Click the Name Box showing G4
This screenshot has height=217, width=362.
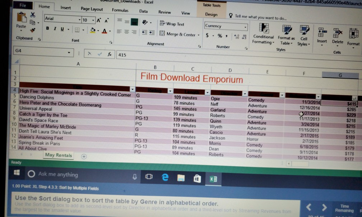click(40, 52)
